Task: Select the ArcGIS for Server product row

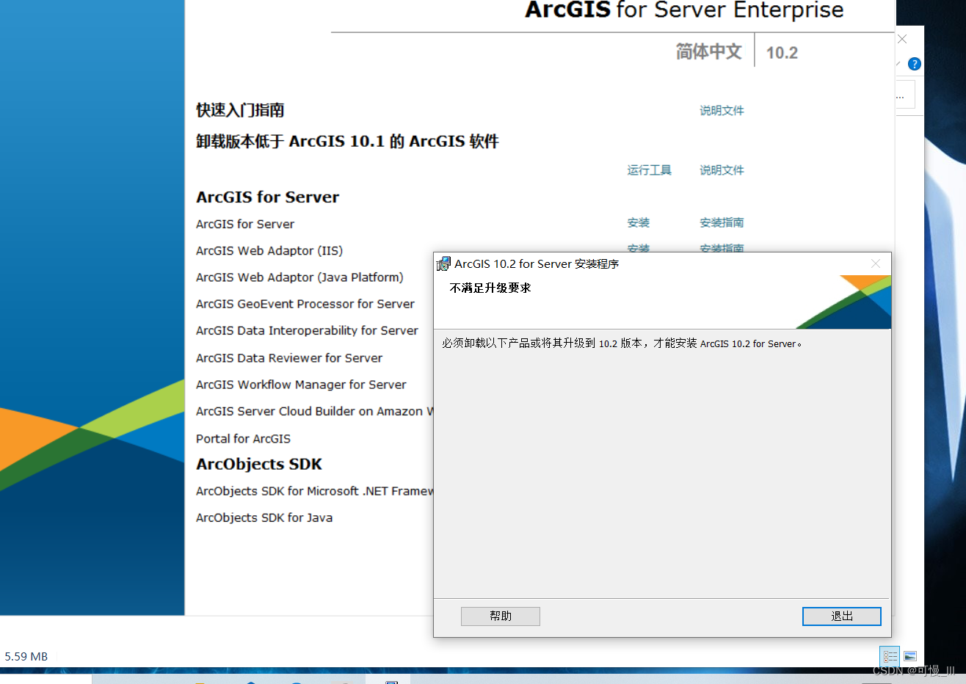Action: coord(245,224)
